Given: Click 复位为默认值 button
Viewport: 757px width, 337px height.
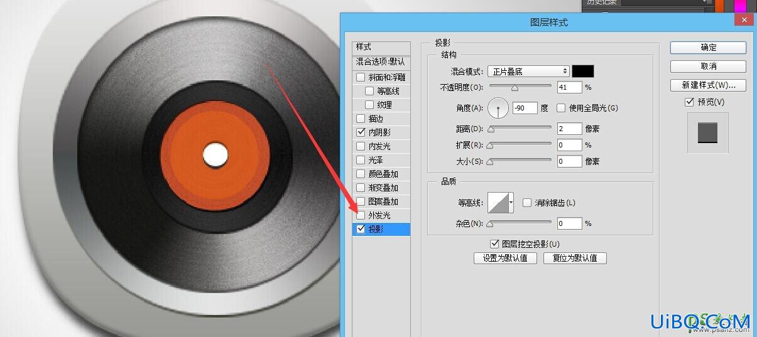Looking at the screenshot, I should 575,258.
